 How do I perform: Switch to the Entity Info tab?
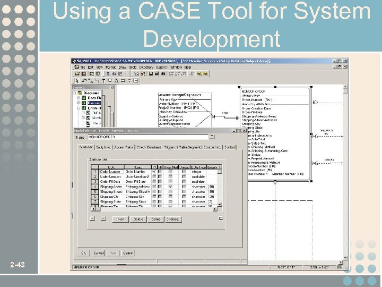click(103, 147)
